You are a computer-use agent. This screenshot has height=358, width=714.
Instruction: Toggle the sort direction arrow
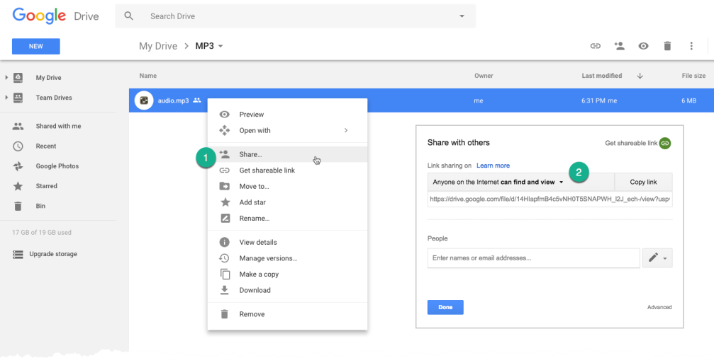click(x=640, y=76)
